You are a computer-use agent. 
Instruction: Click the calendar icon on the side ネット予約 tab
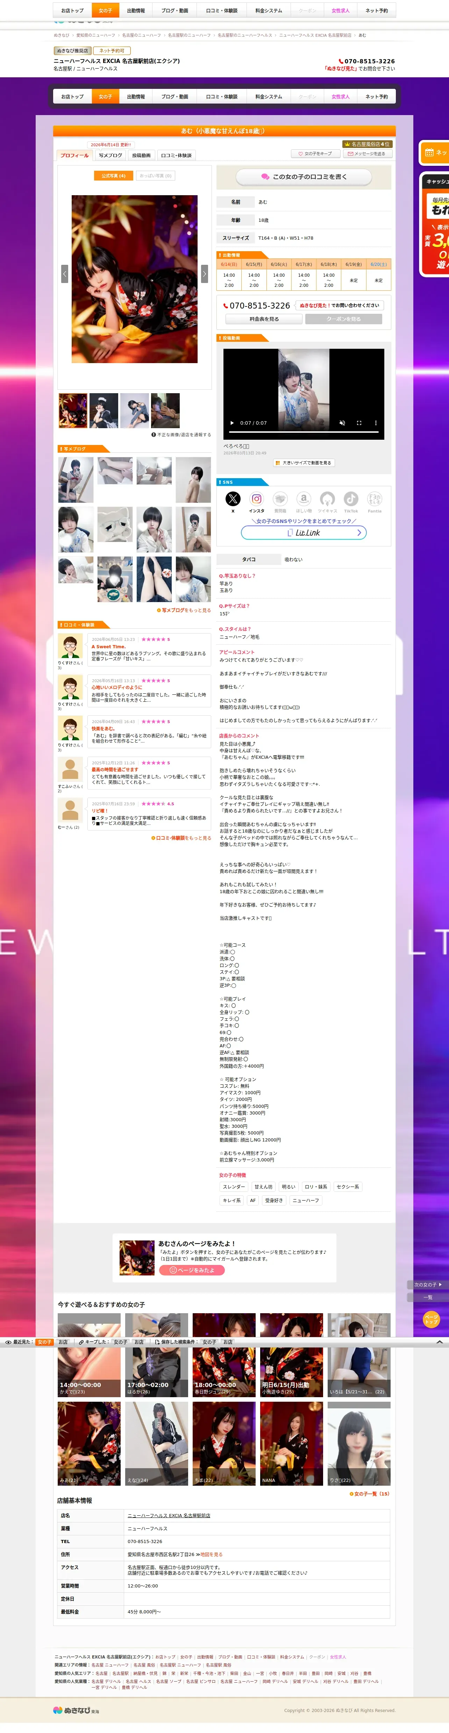coord(429,153)
